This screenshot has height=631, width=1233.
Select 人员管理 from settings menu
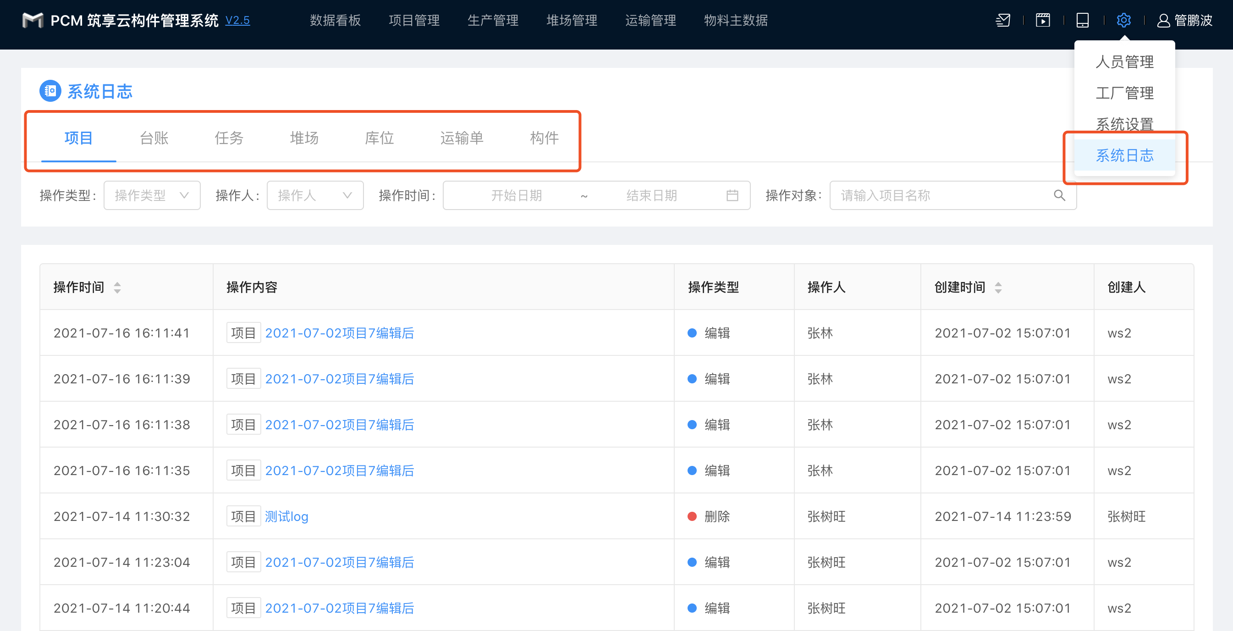coord(1124,62)
